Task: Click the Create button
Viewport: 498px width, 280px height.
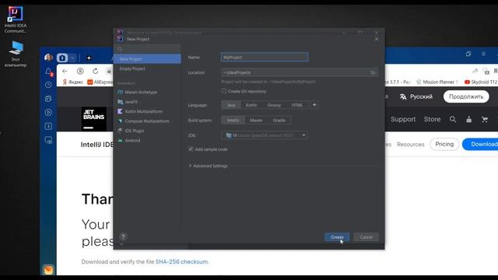Action: [x=337, y=237]
